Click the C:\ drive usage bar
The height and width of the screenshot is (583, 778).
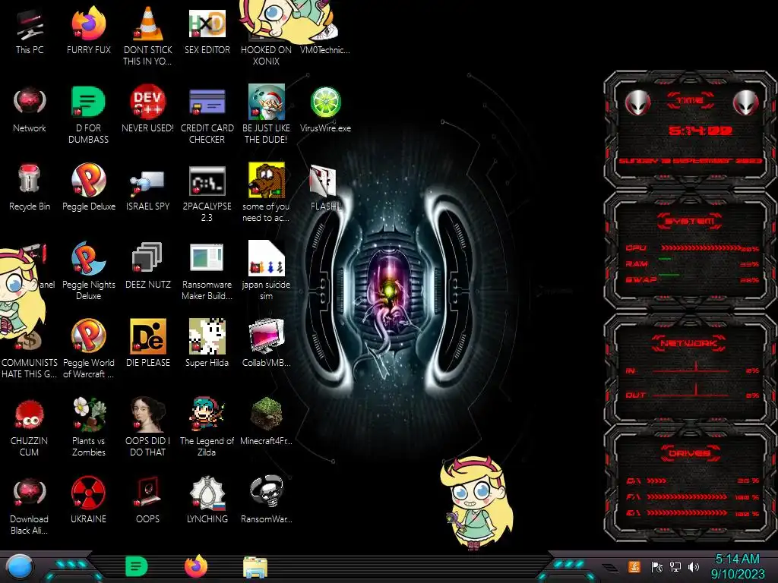656,481
